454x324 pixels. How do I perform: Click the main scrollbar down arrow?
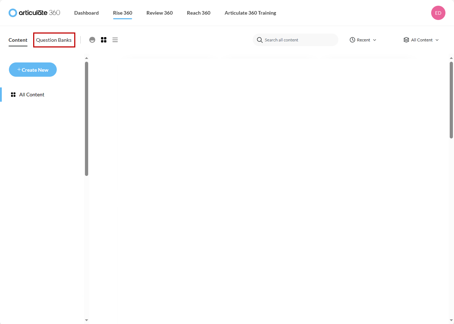tap(451, 320)
